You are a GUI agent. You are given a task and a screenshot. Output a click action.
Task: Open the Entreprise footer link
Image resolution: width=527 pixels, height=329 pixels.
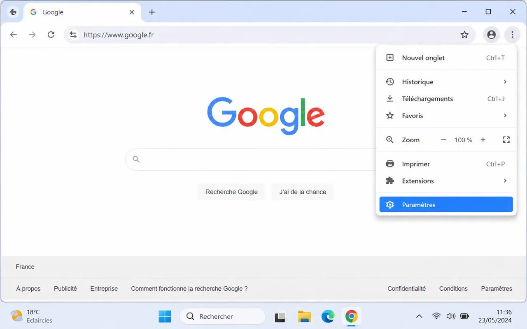[x=104, y=289]
